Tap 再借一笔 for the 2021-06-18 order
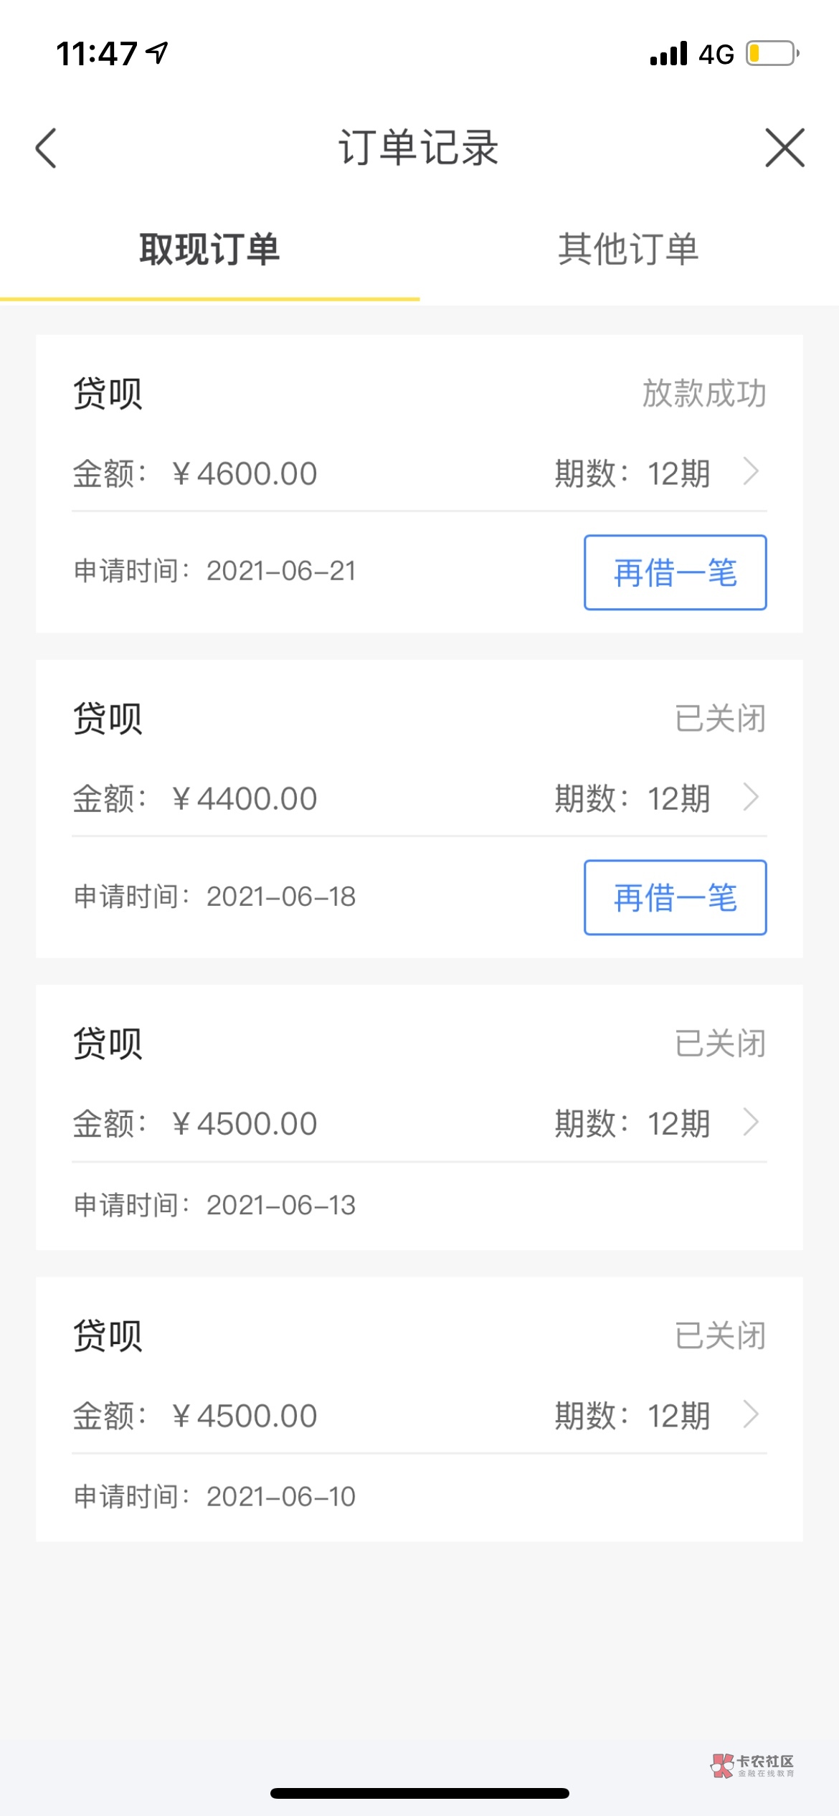Image resolution: width=839 pixels, height=1816 pixels. 675,897
